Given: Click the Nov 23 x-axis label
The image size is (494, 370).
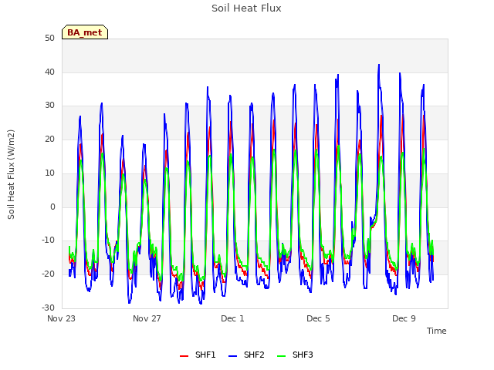Looking at the screenshot, I should [x=61, y=318].
